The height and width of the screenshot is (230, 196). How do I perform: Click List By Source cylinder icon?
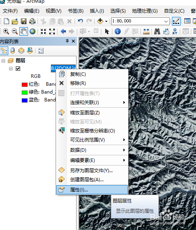(x=13, y=51)
